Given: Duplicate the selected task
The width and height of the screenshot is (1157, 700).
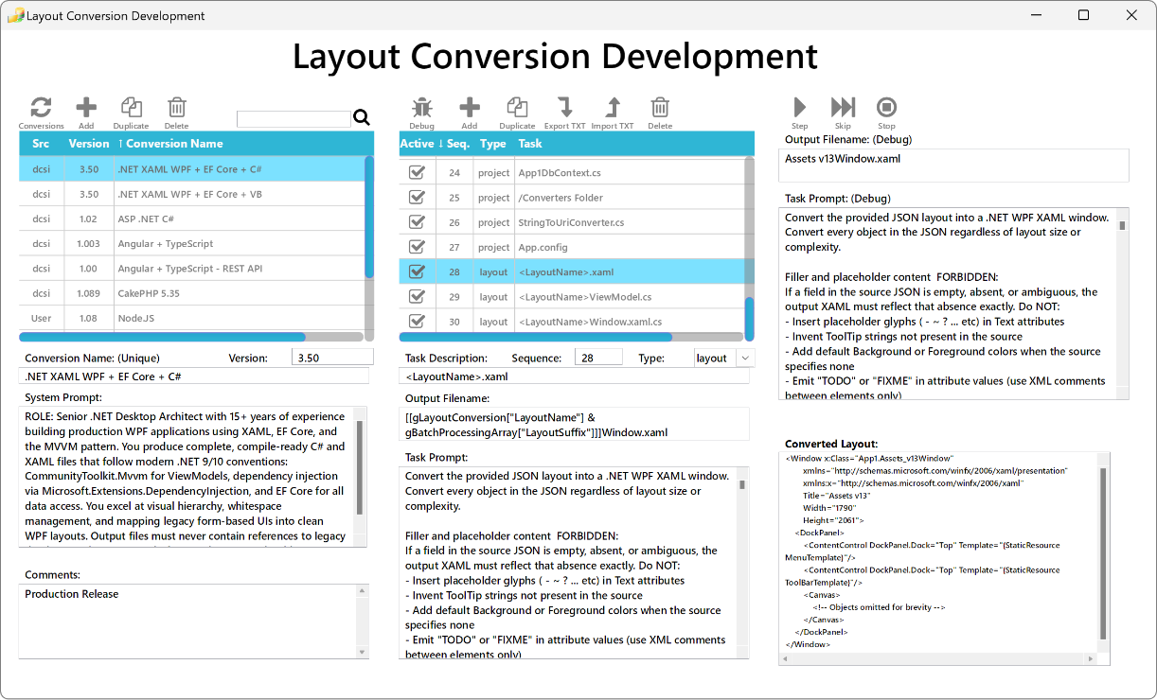Looking at the screenshot, I should (x=517, y=108).
